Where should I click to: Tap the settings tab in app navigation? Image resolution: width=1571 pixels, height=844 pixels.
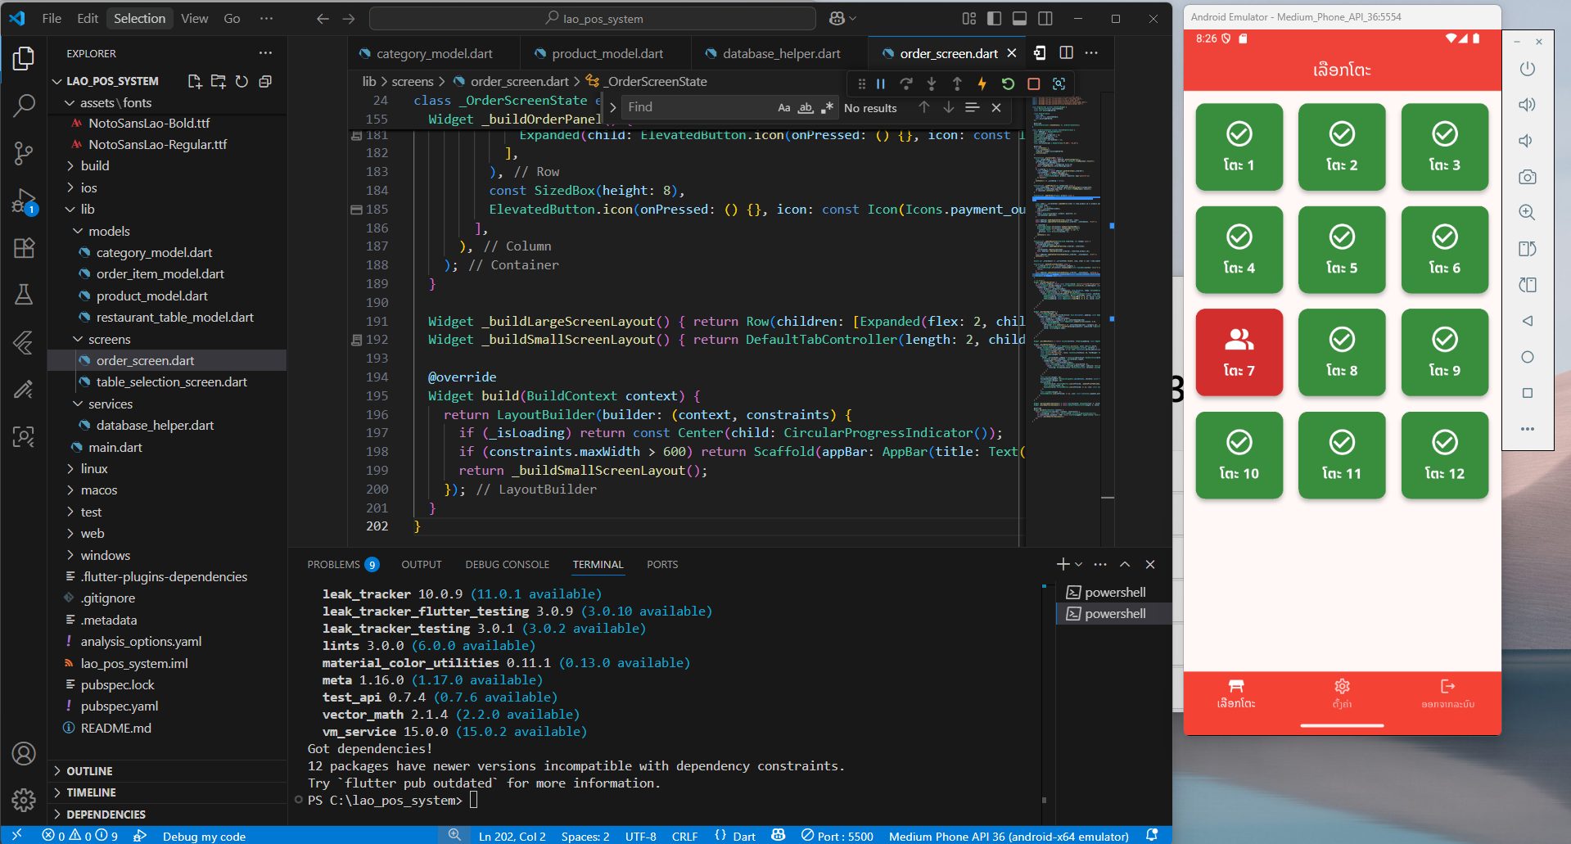[1341, 693]
